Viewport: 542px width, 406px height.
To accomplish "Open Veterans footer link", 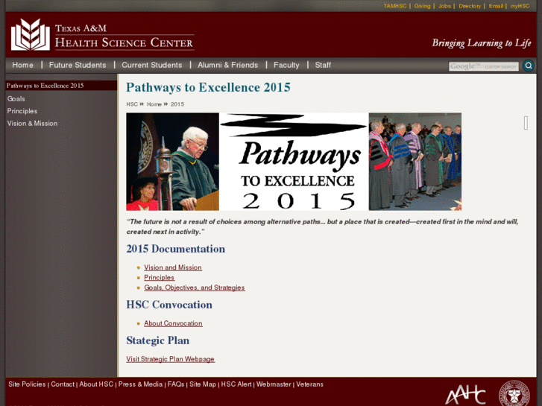I will tap(309, 384).
